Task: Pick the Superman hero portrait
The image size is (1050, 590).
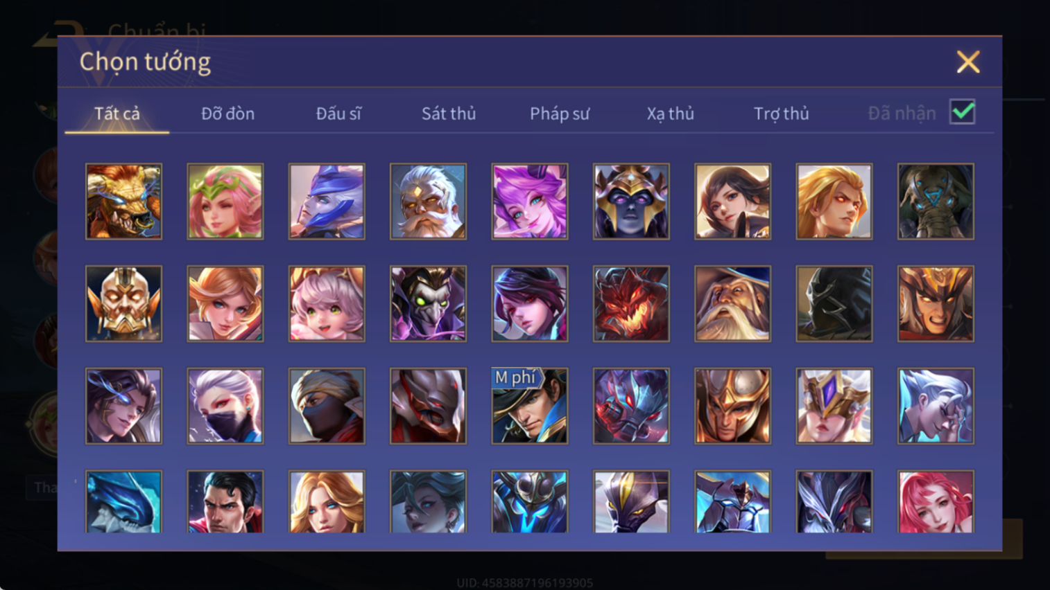Action: pos(225,502)
